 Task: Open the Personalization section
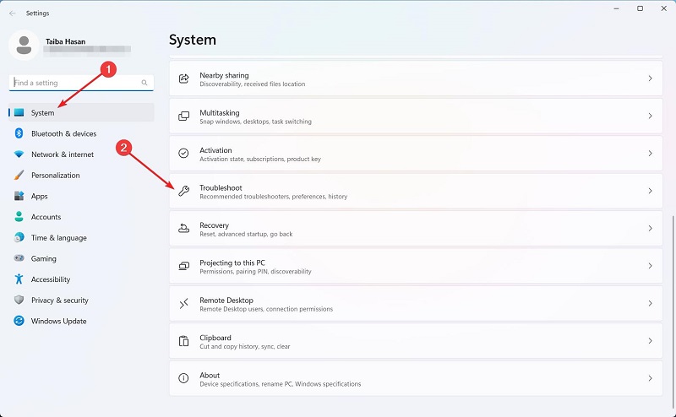tap(56, 176)
